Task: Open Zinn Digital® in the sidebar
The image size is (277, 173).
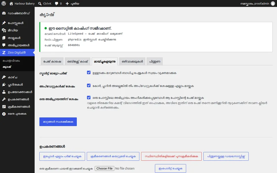Action: tap(17, 52)
